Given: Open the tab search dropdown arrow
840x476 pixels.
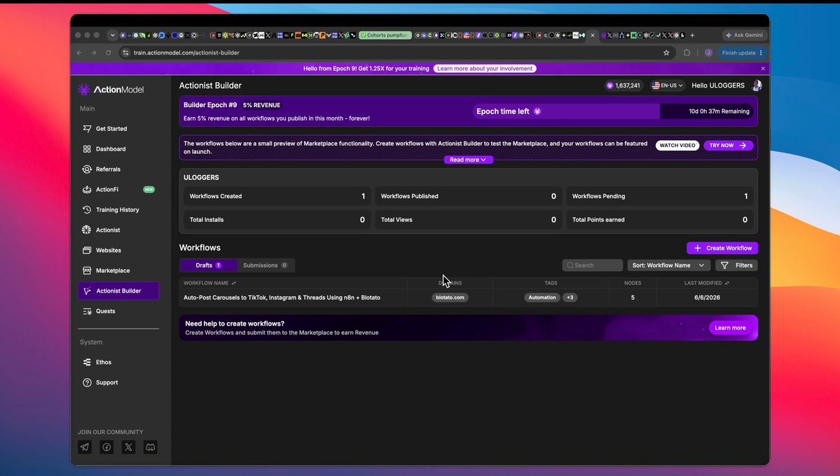Looking at the screenshot, I should click(x=112, y=35).
